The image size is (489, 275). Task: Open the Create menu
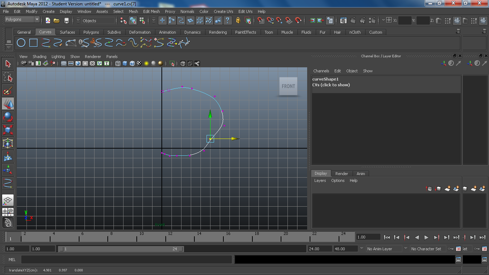(x=49, y=11)
